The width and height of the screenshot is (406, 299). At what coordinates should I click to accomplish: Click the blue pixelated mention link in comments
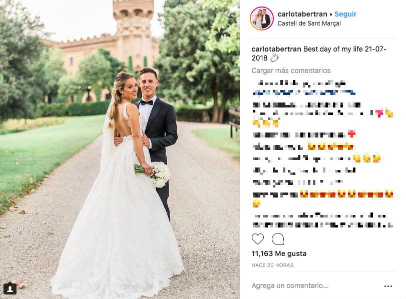tap(304, 92)
